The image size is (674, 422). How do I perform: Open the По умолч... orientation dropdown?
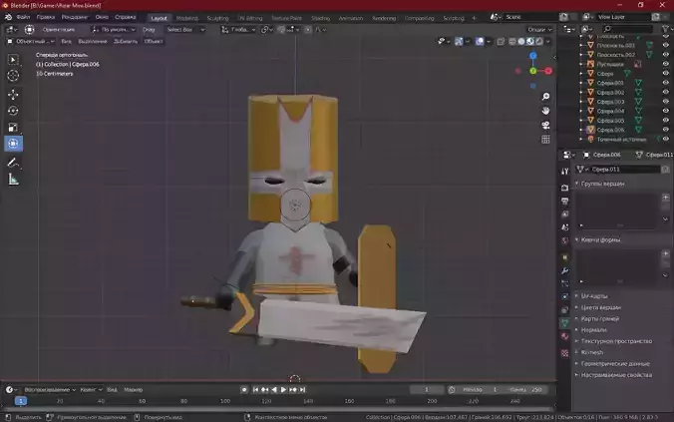(x=114, y=30)
